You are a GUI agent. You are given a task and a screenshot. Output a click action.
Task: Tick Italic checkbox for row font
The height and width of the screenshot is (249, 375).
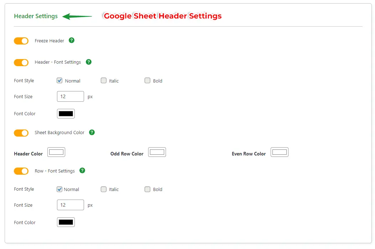[104, 189]
